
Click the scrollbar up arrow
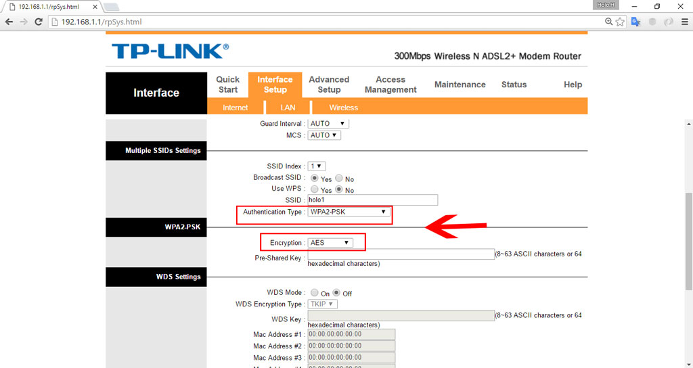pyautogui.click(x=688, y=124)
